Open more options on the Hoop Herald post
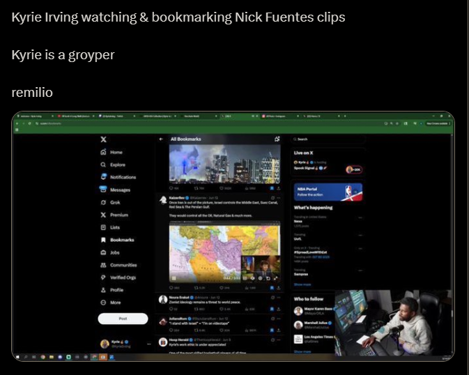Image resolution: width=469 pixels, height=375 pixels. click(x=279, y=340)
